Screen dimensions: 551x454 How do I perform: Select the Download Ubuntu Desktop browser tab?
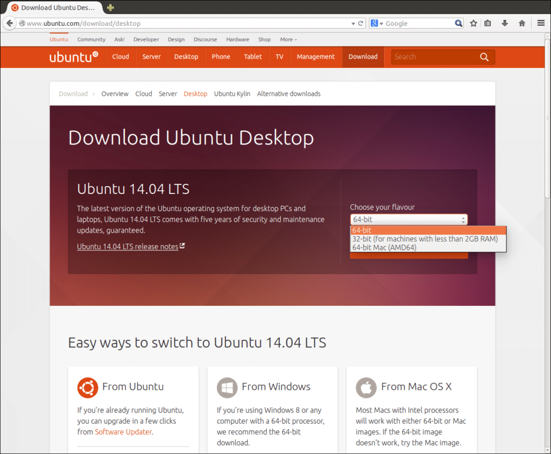click(54, 8)
